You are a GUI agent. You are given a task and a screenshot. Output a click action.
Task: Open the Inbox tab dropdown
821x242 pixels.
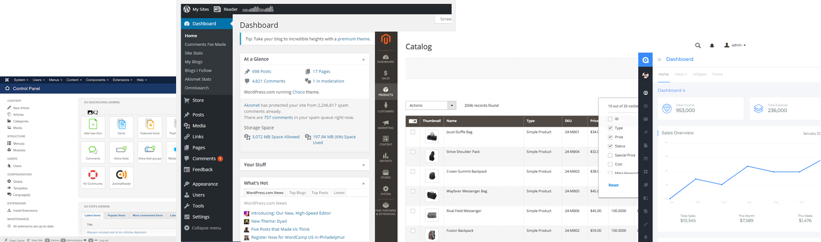pos(680,74)
